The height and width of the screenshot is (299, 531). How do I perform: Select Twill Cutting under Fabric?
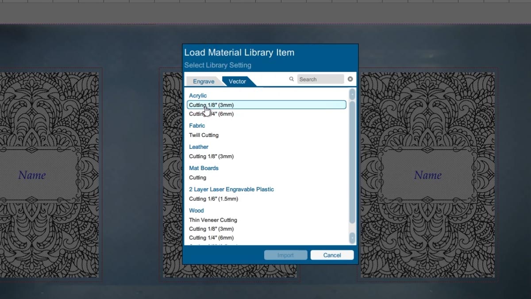click(204, 135)
